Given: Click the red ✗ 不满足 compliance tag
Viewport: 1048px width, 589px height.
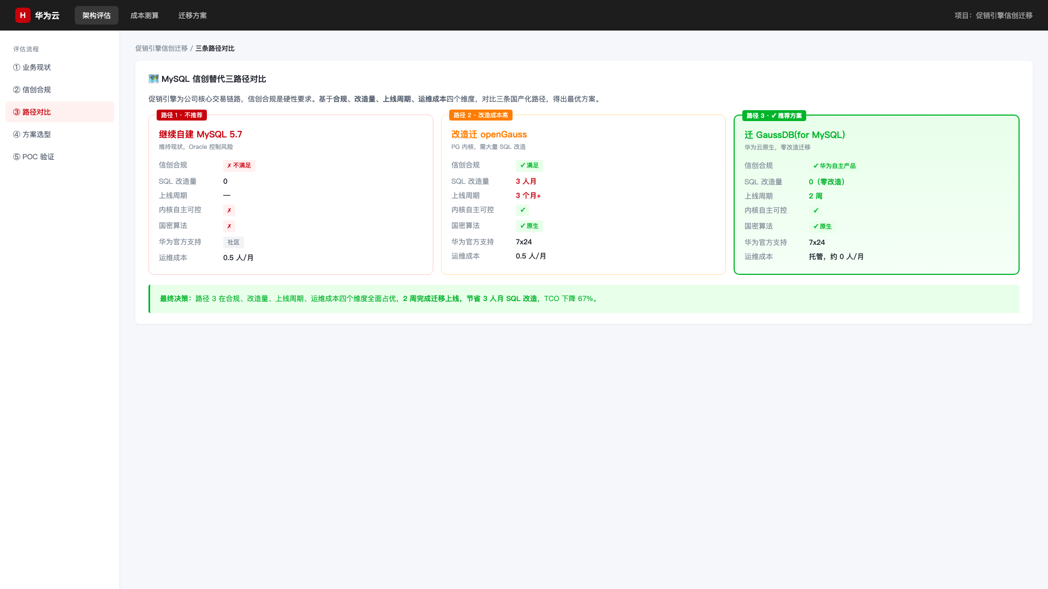Looking at the screenshot, I should (x=239, y=165).
